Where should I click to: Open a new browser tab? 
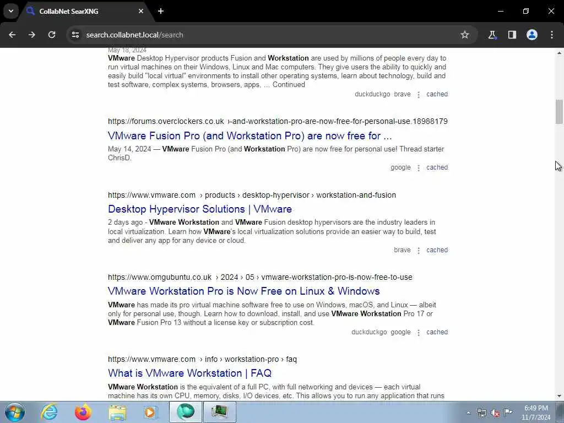161,11
